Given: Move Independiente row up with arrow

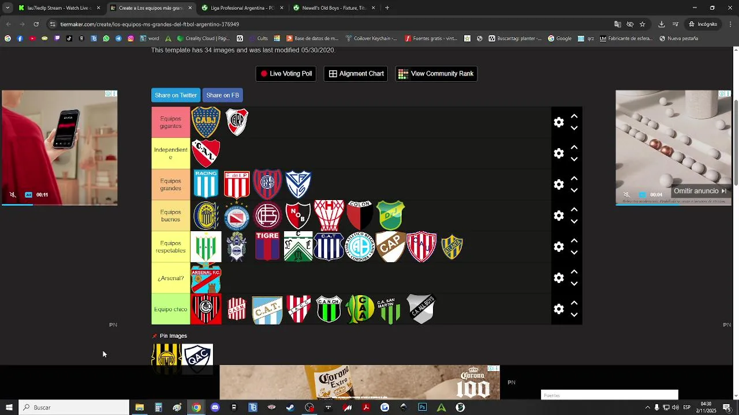Looking at the screenshot, I should coord(574,147).
